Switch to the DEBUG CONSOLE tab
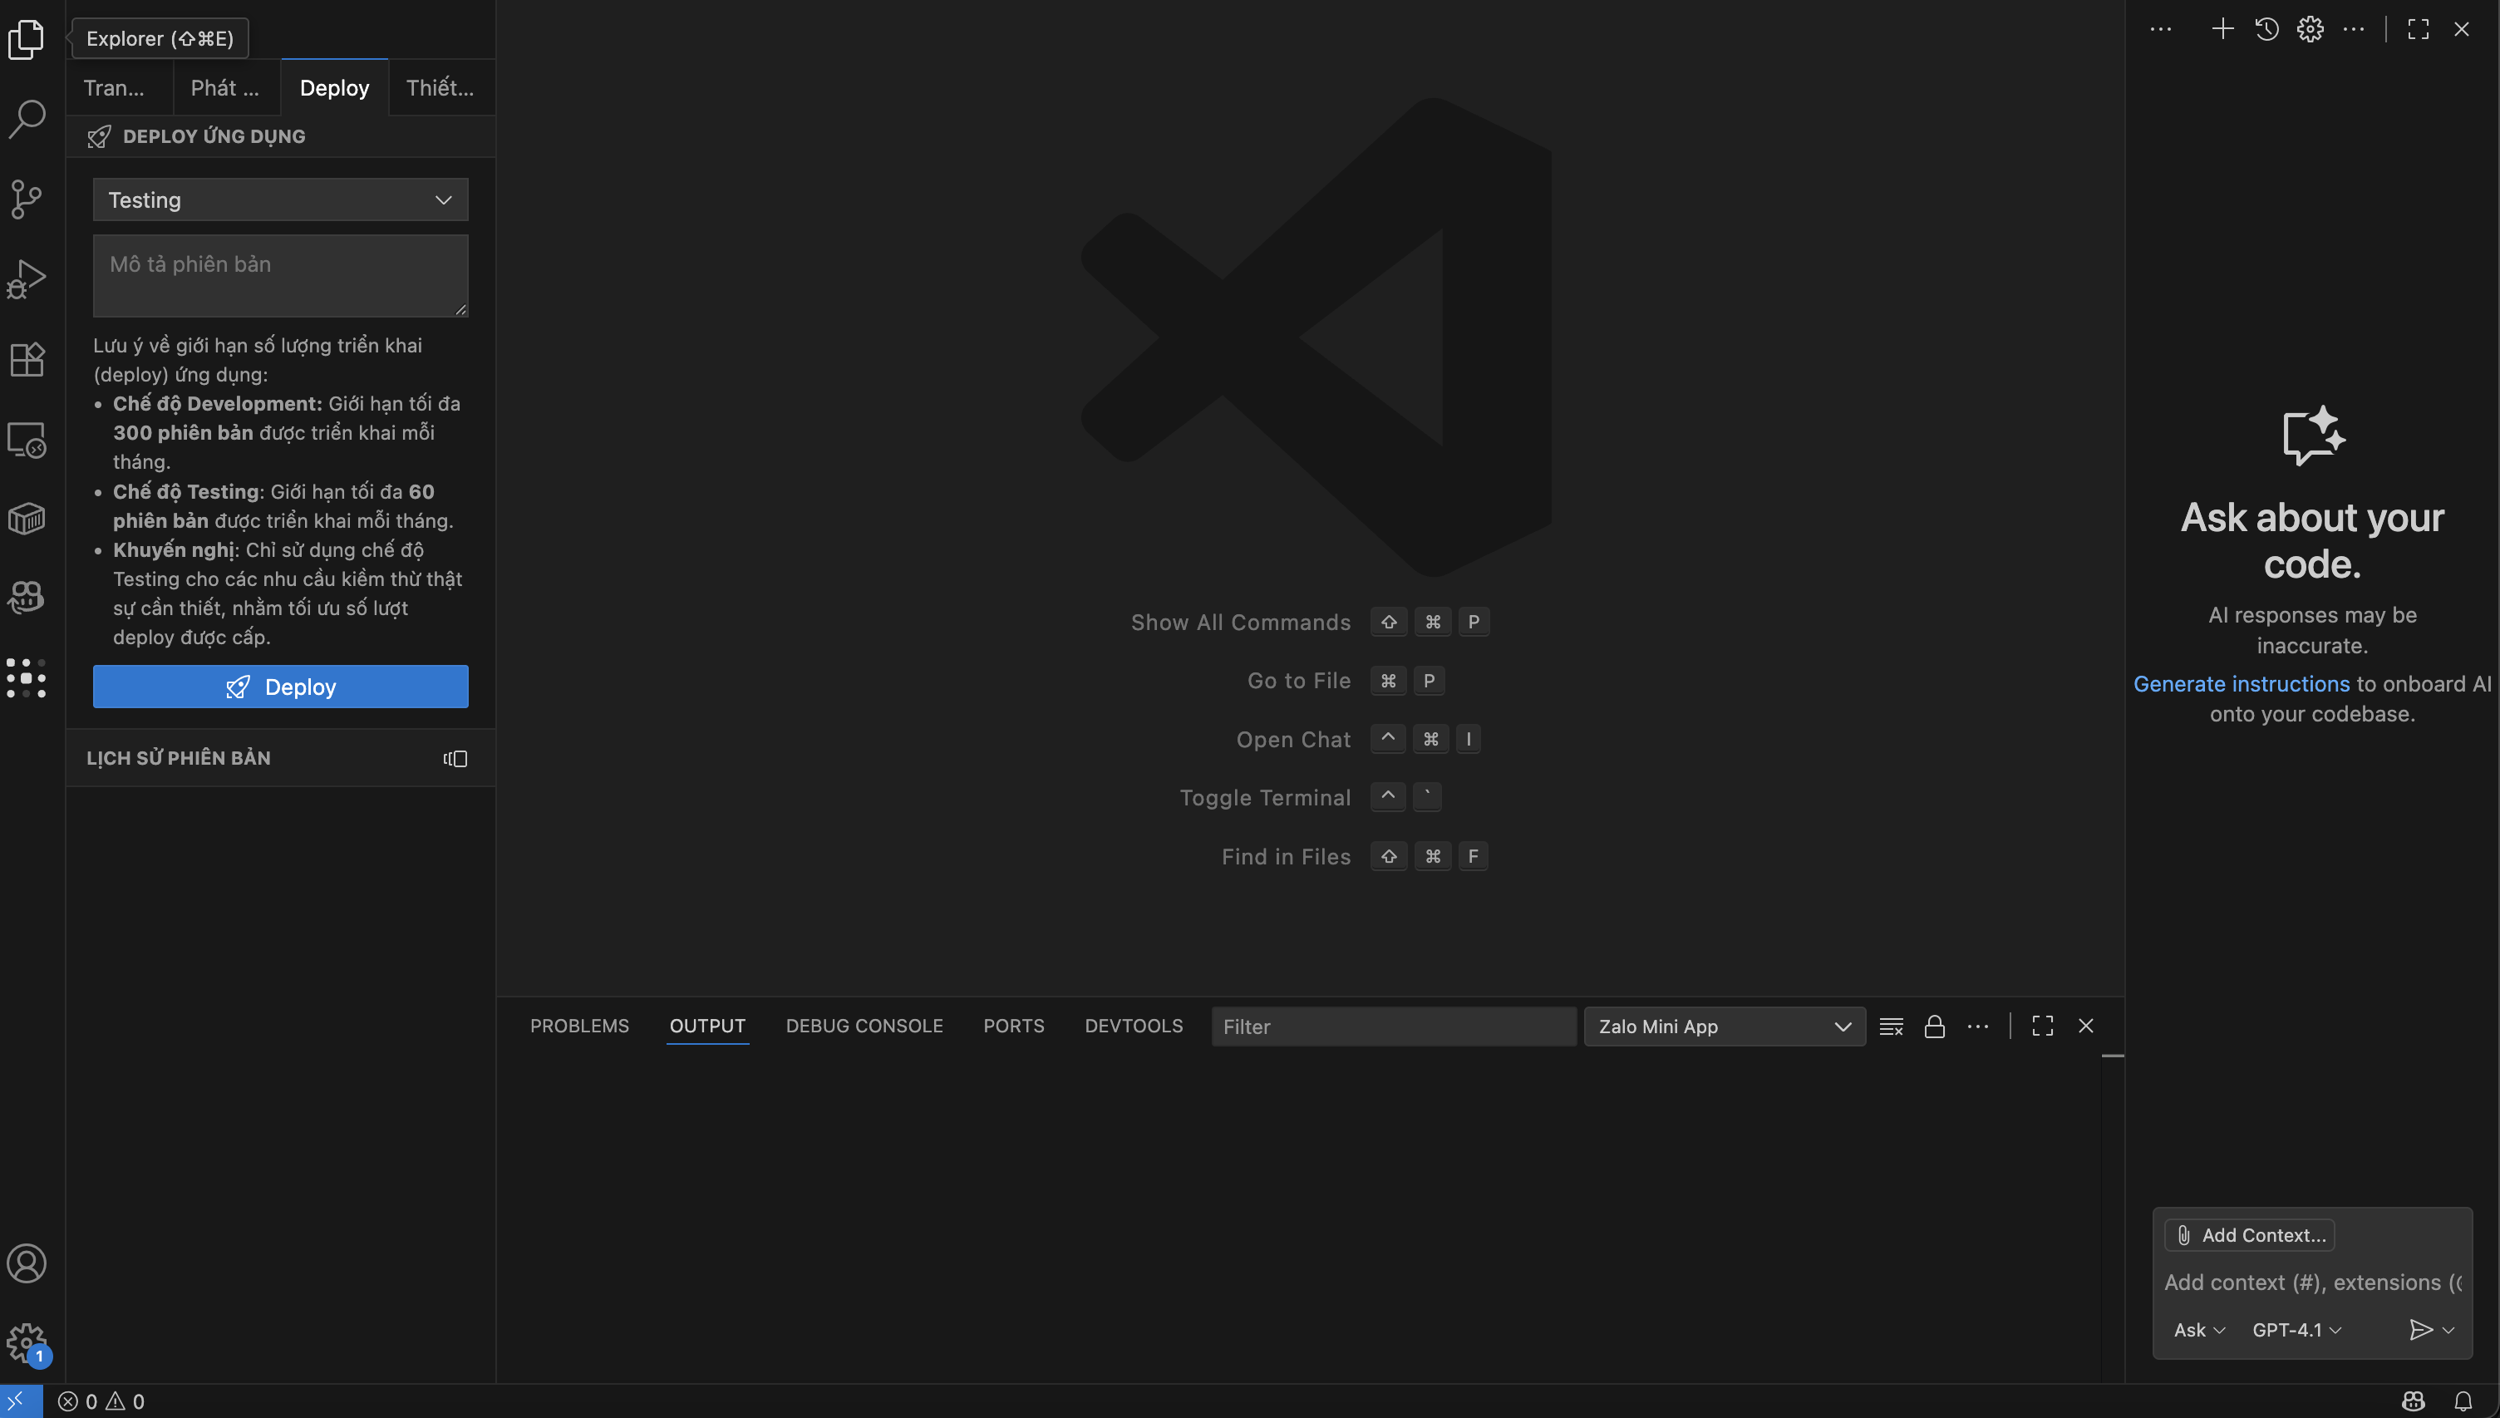Screen dimensions: 2500x1418 click(x=864, y=1027)
